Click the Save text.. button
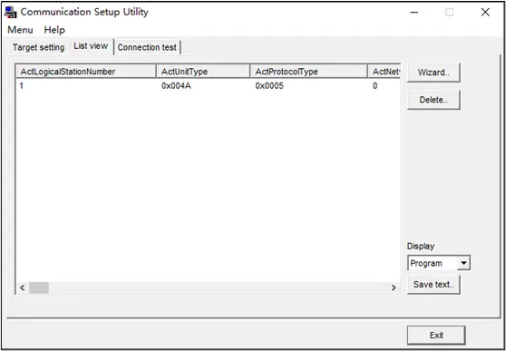The width and height of the screenshot is (506, 351). [433, 285]
